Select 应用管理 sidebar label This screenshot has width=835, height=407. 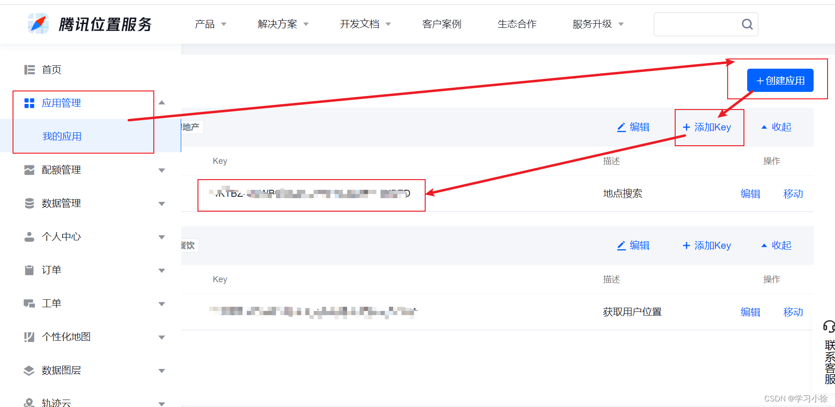(x=61, y=103)
